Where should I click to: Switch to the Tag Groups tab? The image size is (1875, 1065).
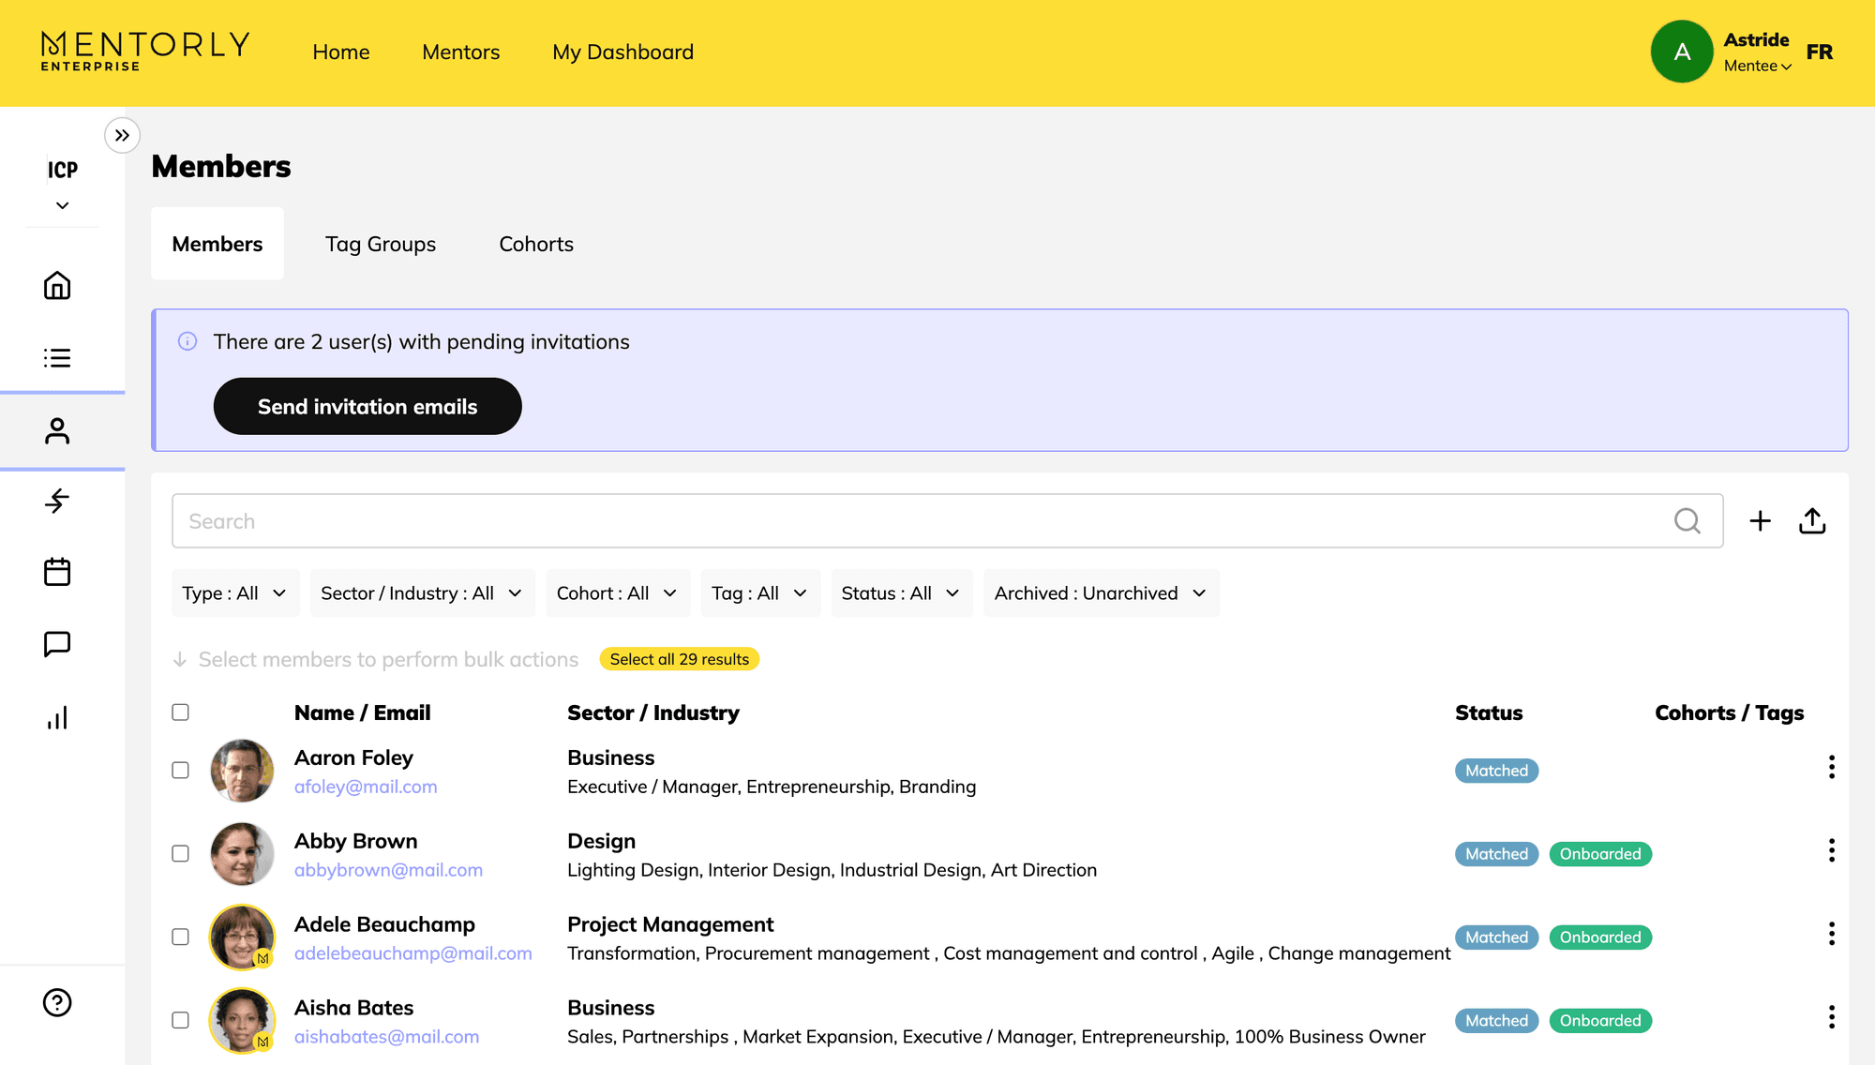tap(381, 244)
